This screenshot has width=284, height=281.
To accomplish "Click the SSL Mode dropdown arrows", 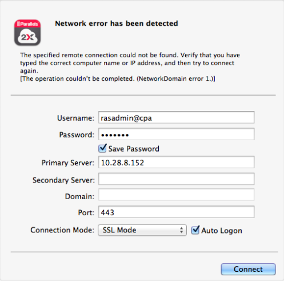I will (x=181, y=230).
